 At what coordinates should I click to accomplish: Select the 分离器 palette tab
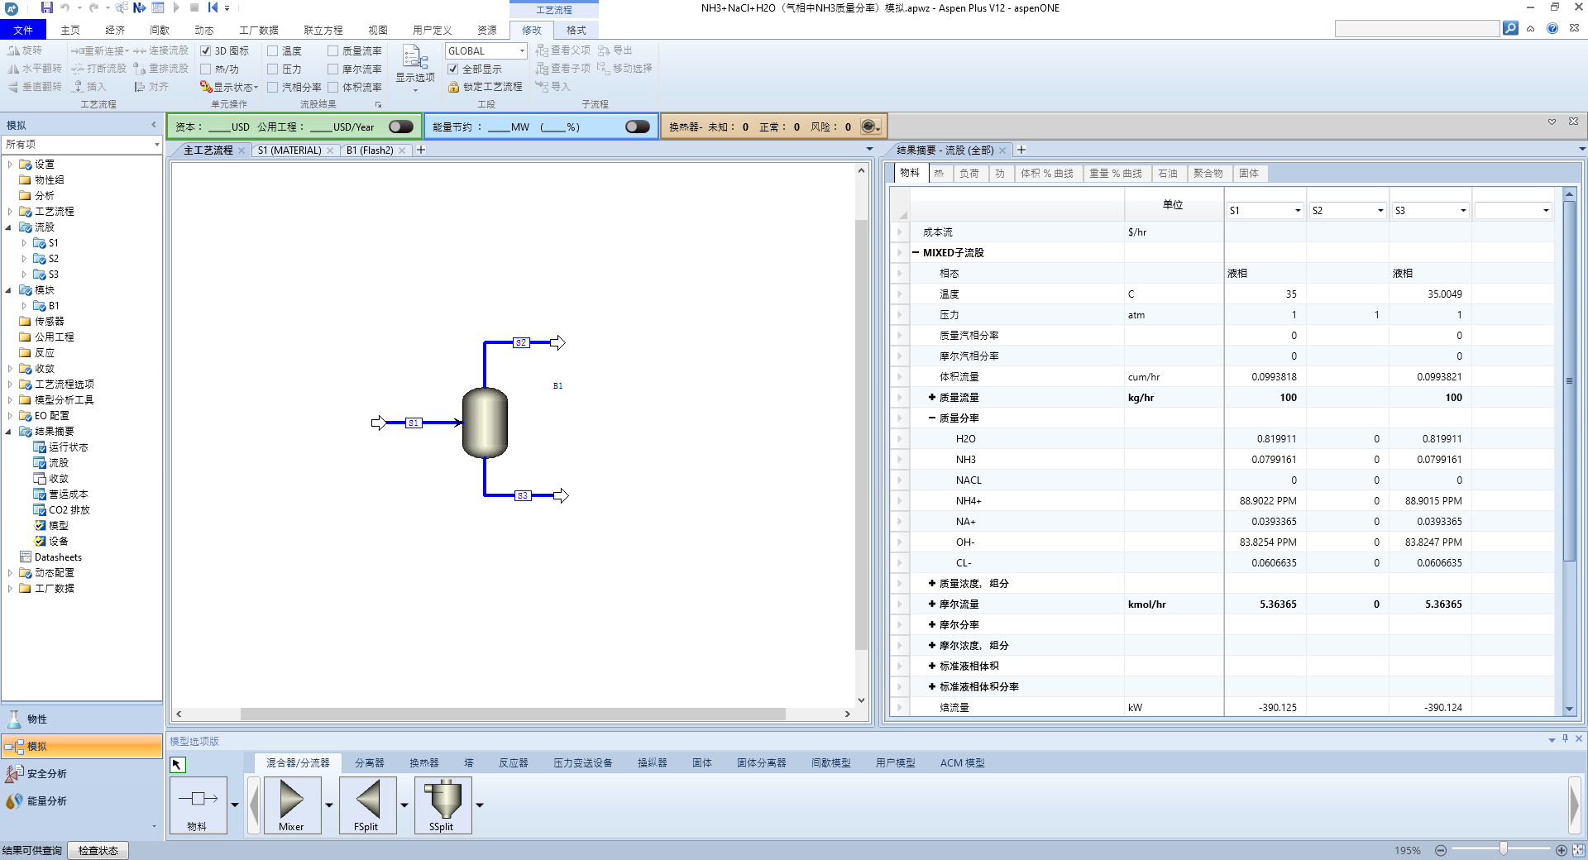[x=370, y=762]
